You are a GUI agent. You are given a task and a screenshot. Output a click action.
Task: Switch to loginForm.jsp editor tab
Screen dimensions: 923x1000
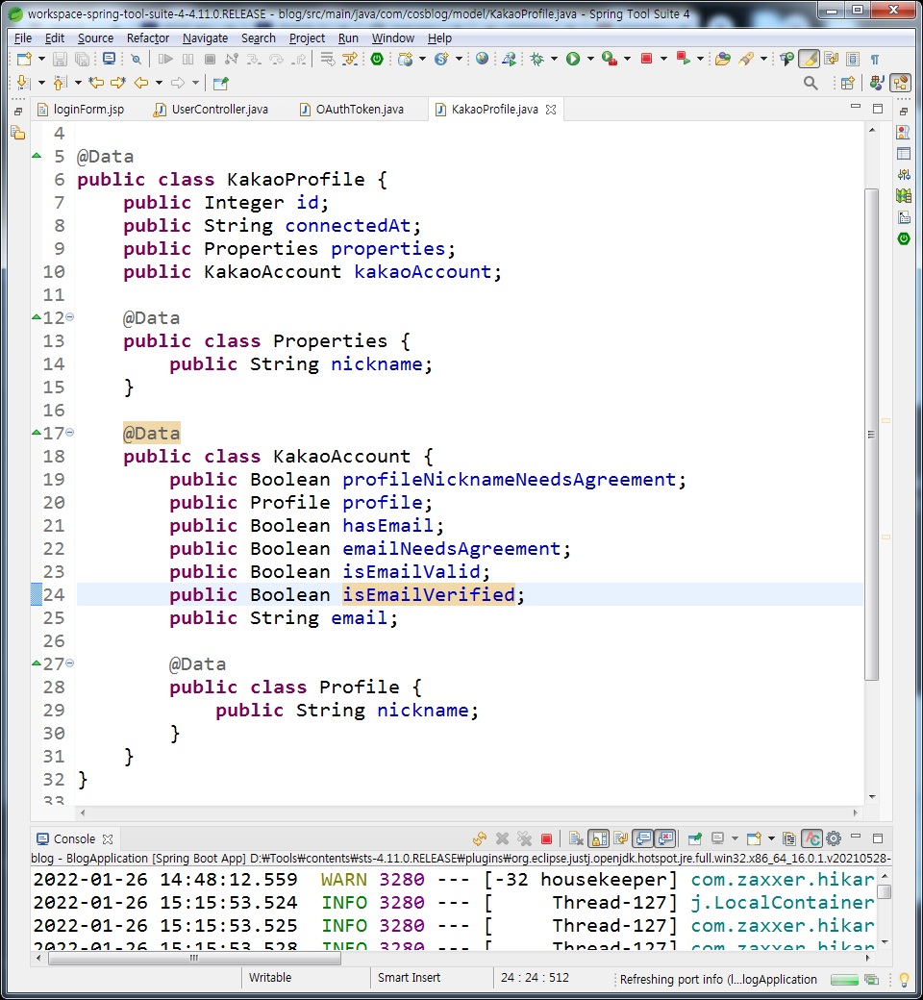tap(81, 110)
